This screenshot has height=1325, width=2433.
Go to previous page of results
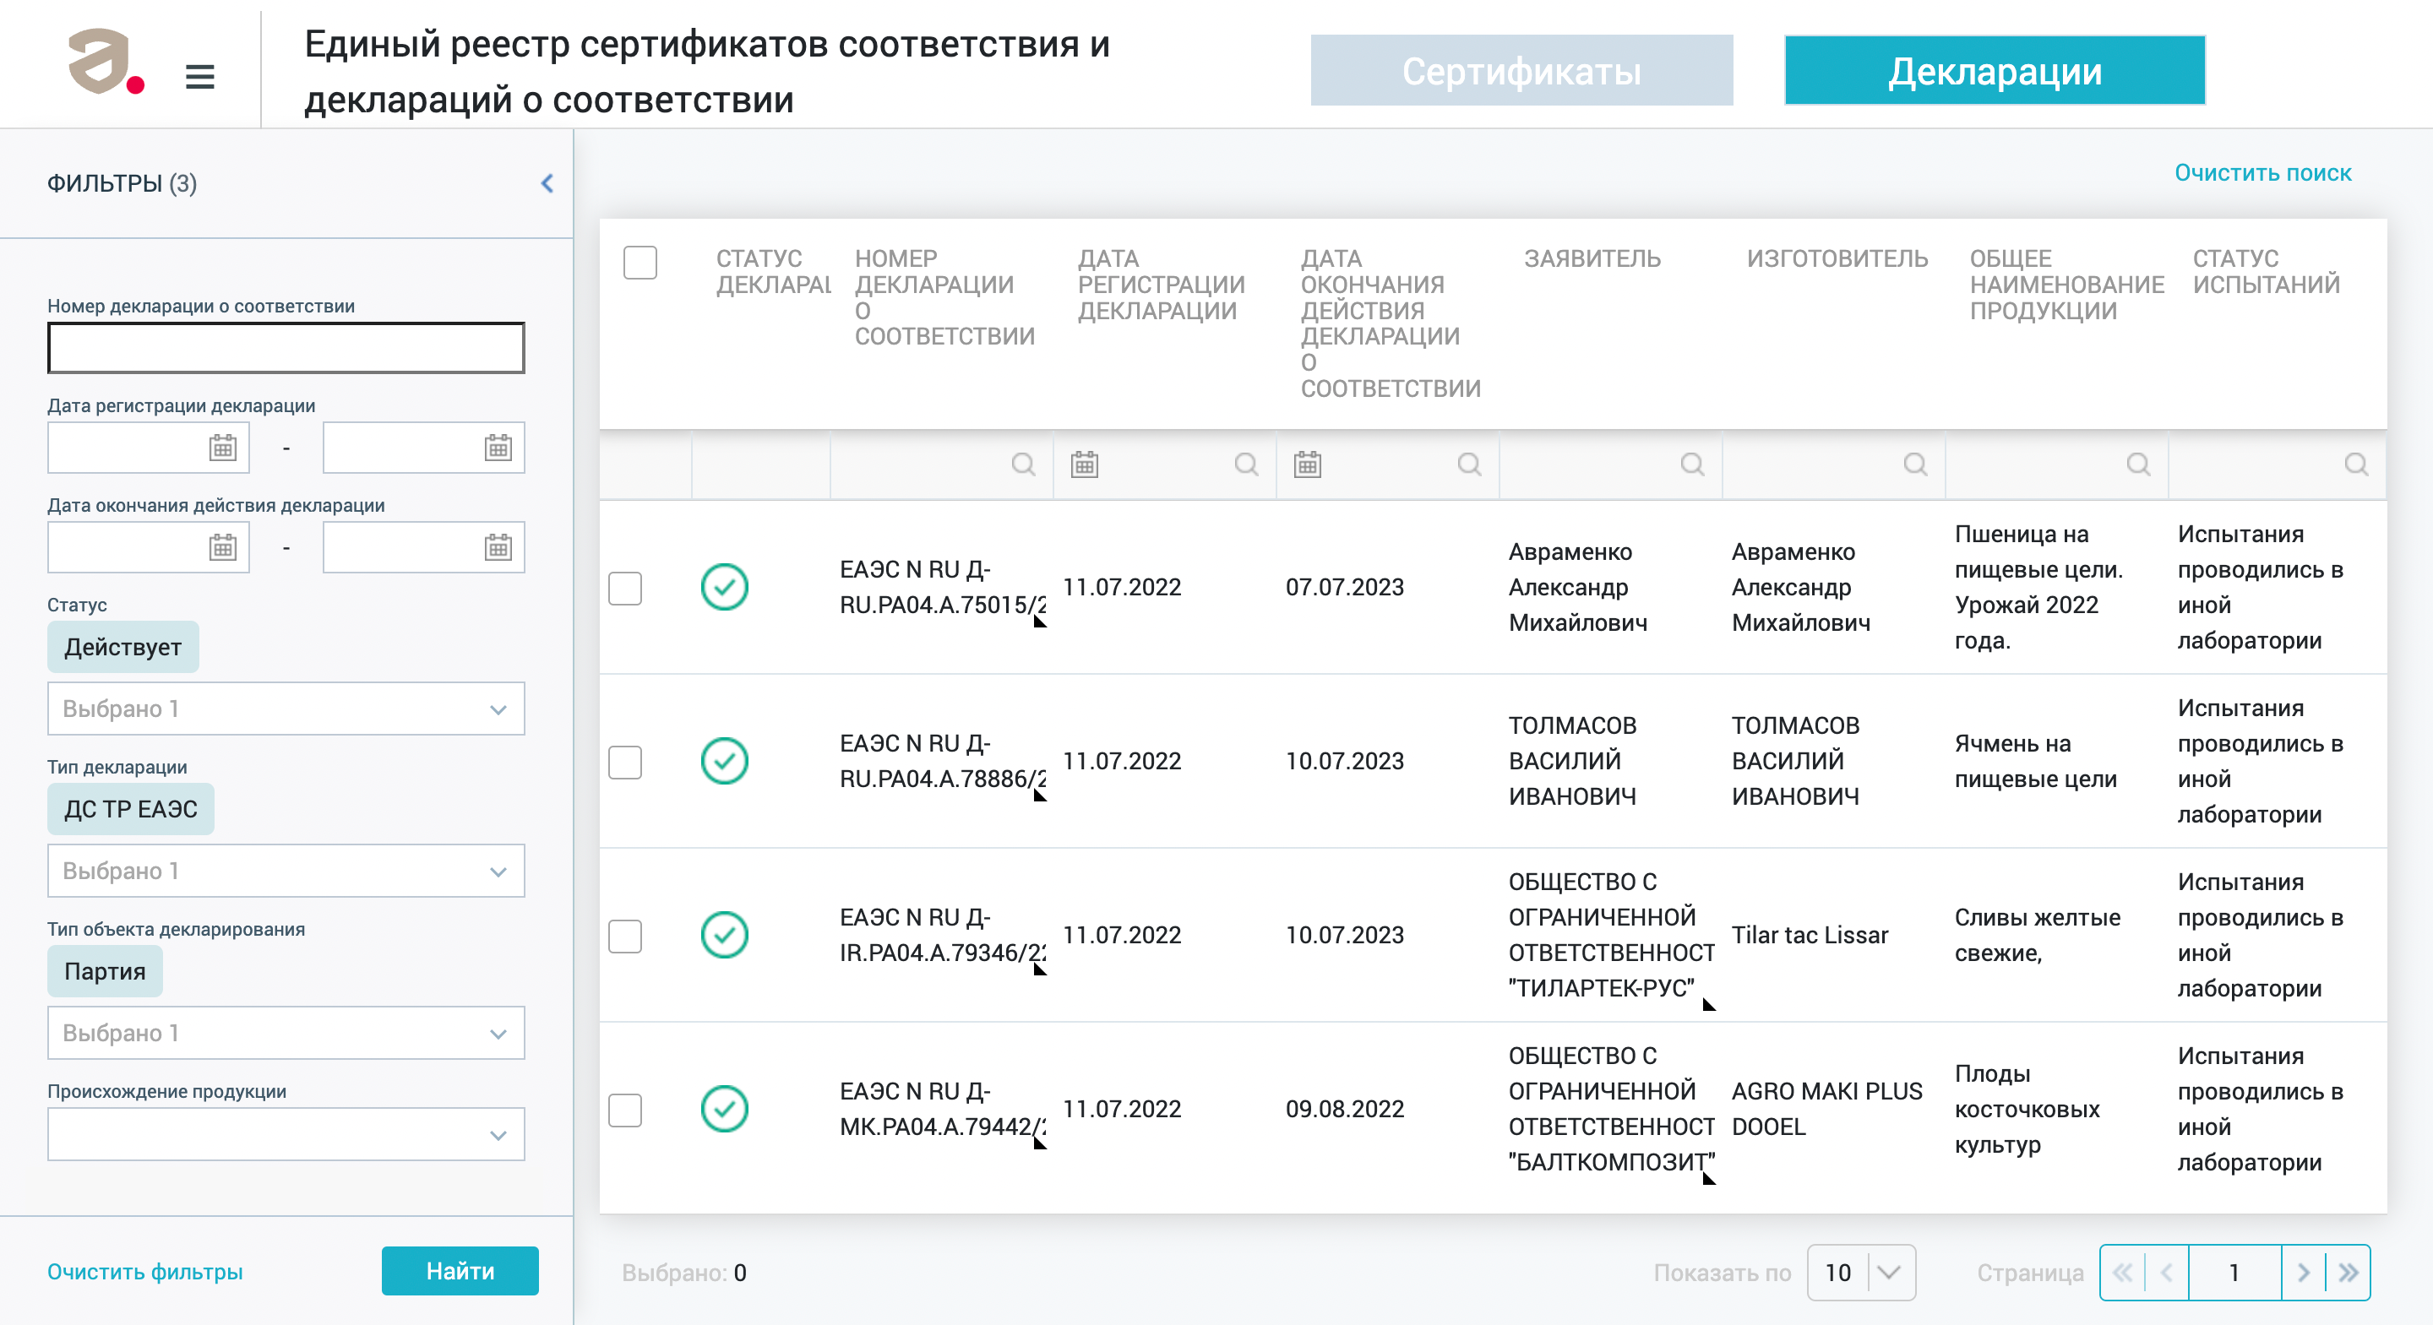[x=2167, y=1272]
